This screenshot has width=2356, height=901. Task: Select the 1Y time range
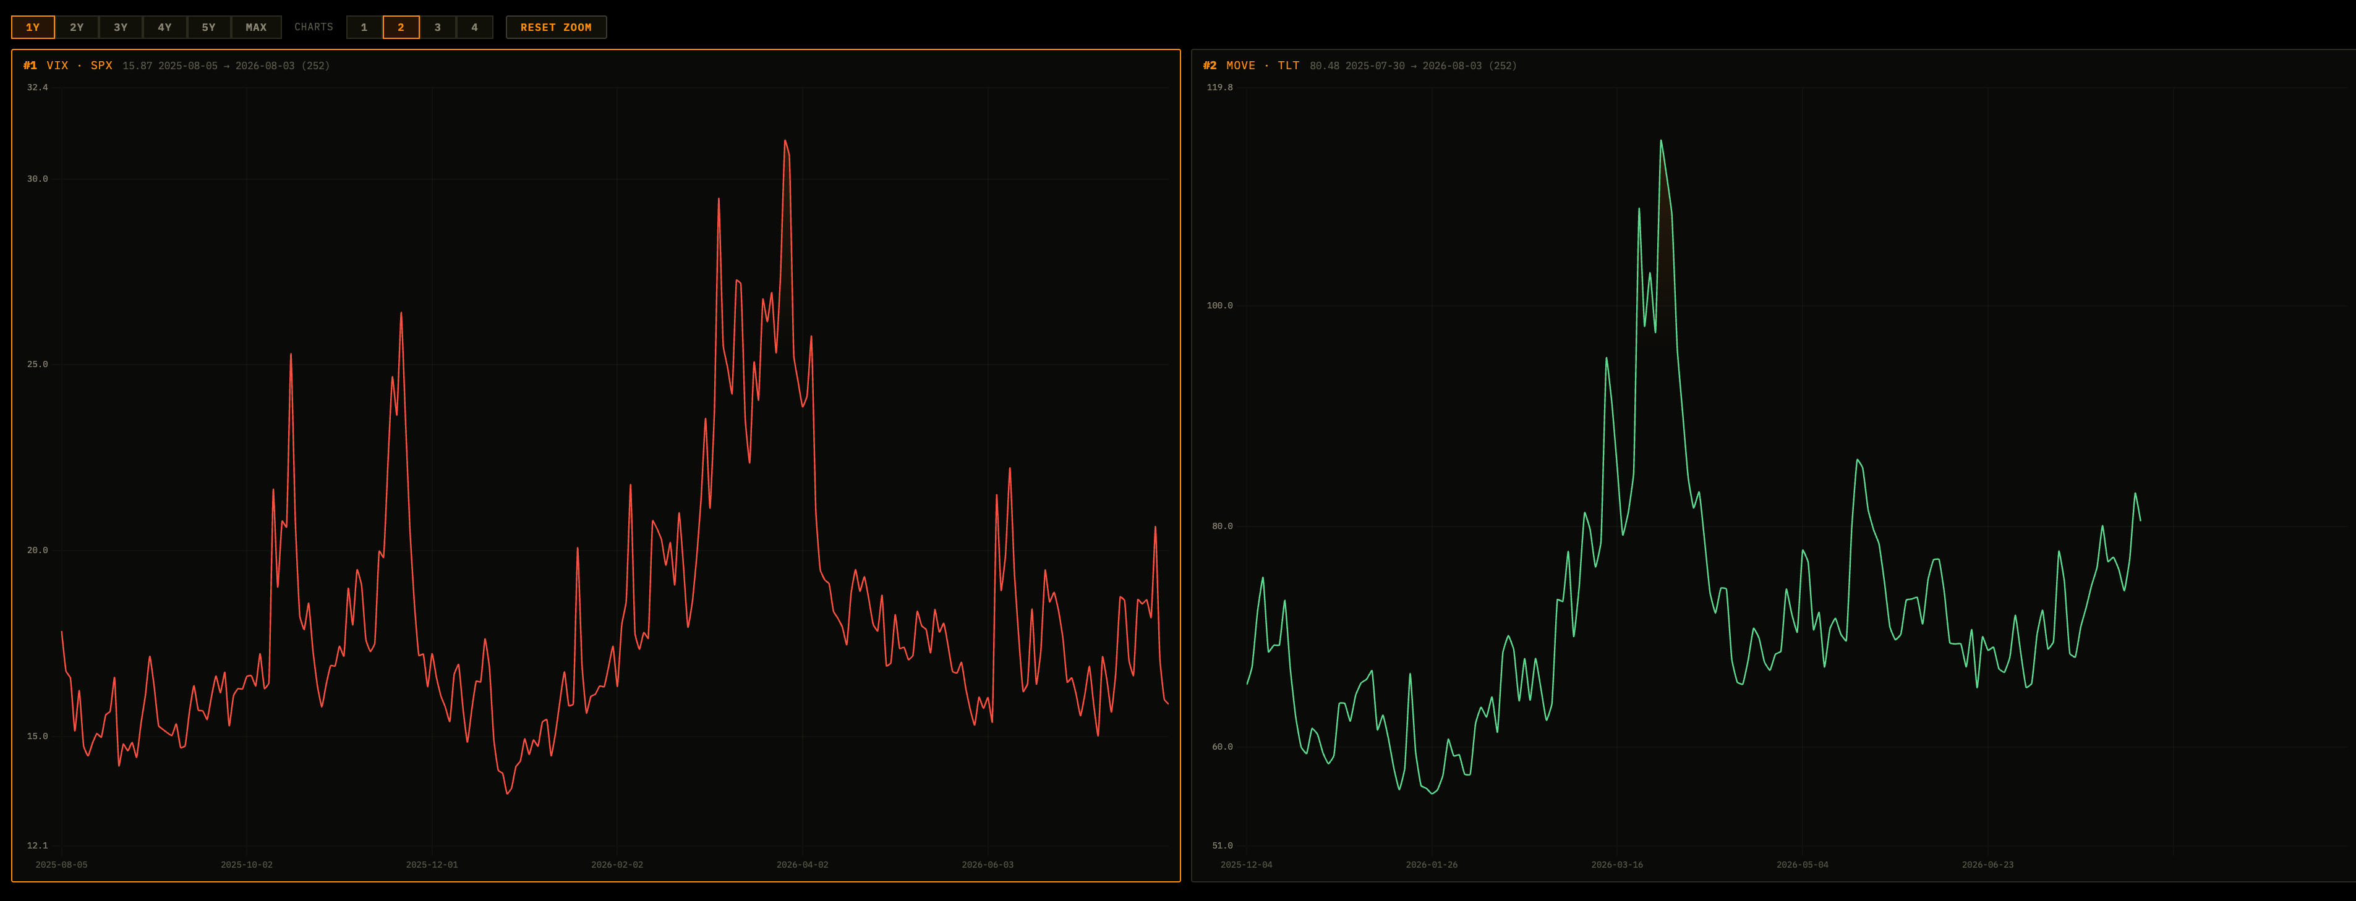(33, 27)
